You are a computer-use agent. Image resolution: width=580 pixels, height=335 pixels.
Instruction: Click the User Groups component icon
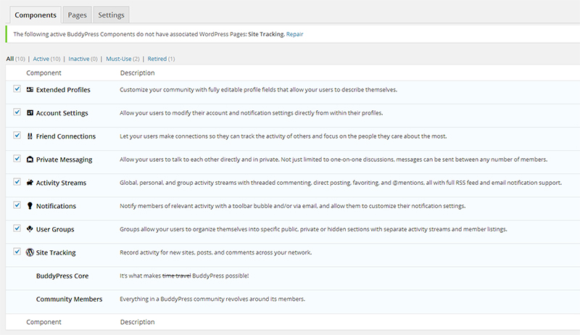[30, 229]
